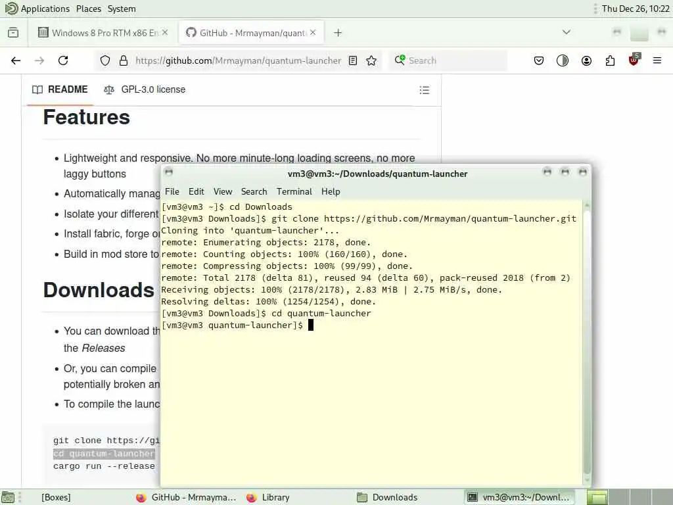
Task: Click the 'Cloning into quantum-launcher' terminal line
Action: tap(250, 231)
